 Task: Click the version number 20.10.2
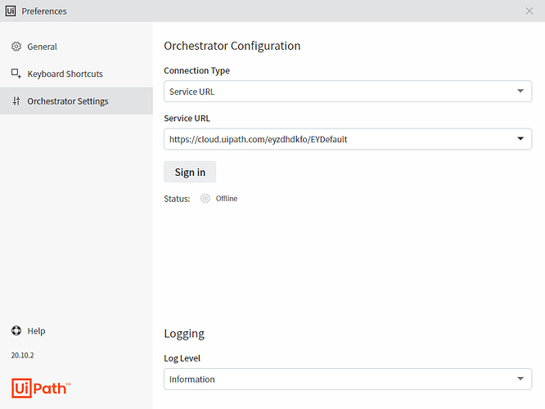[23, 355]
